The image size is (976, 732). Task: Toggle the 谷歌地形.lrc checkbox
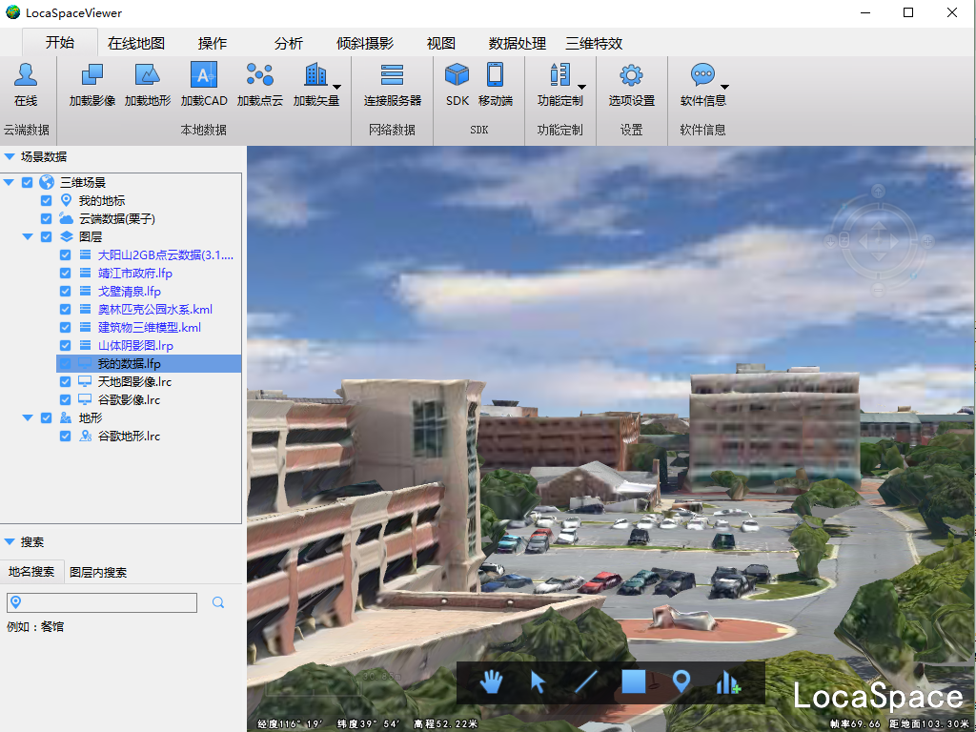click(65, 436)
